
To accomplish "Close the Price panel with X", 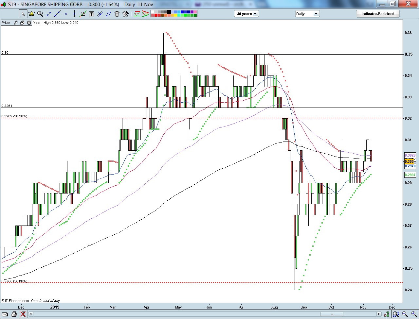I will click(29, 23).
